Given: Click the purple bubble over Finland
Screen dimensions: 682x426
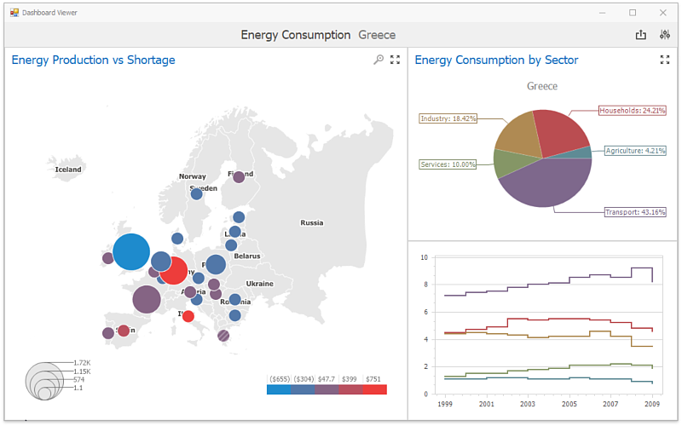Looking at the screenshot, I should click(239, 177).
